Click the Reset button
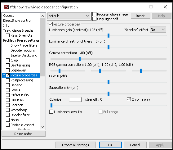The width and height of the screenshot is (173, 150). [140, 16]
